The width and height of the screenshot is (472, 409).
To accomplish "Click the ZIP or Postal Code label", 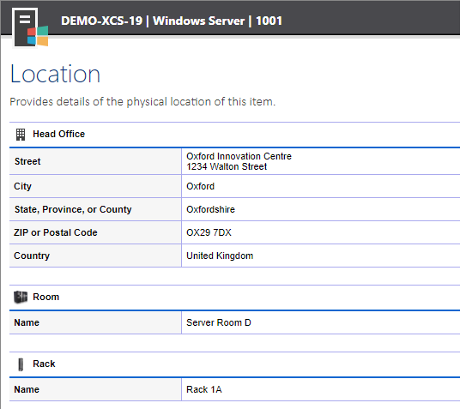I will click(56, 232).
